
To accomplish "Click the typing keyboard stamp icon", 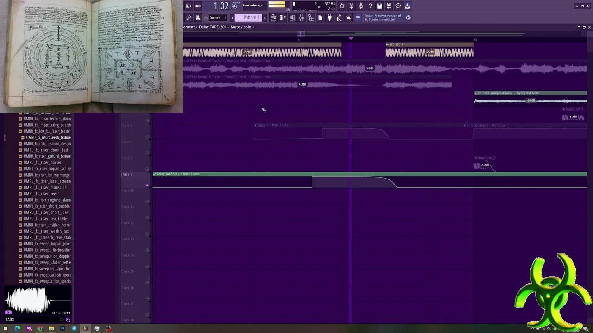I will click(198, 18).
